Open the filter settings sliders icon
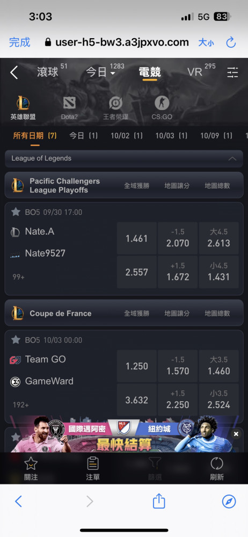The height and width of the screenshot is (537, 248). 232,72
